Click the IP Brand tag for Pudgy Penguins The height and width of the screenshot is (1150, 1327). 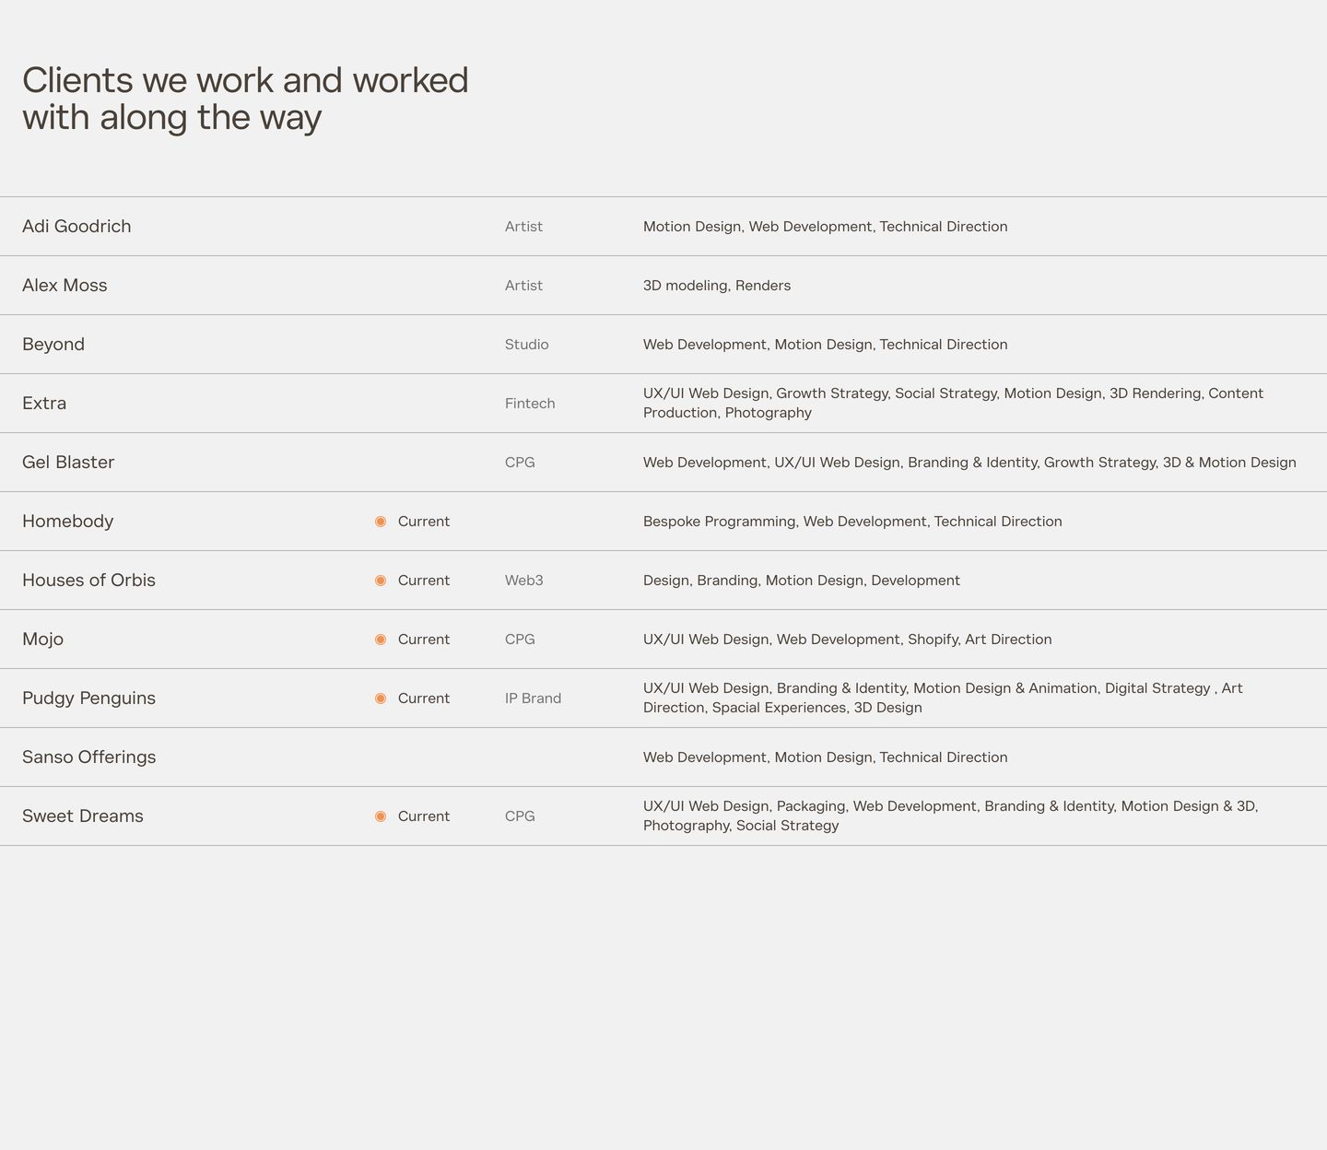(x=533, y=698)
